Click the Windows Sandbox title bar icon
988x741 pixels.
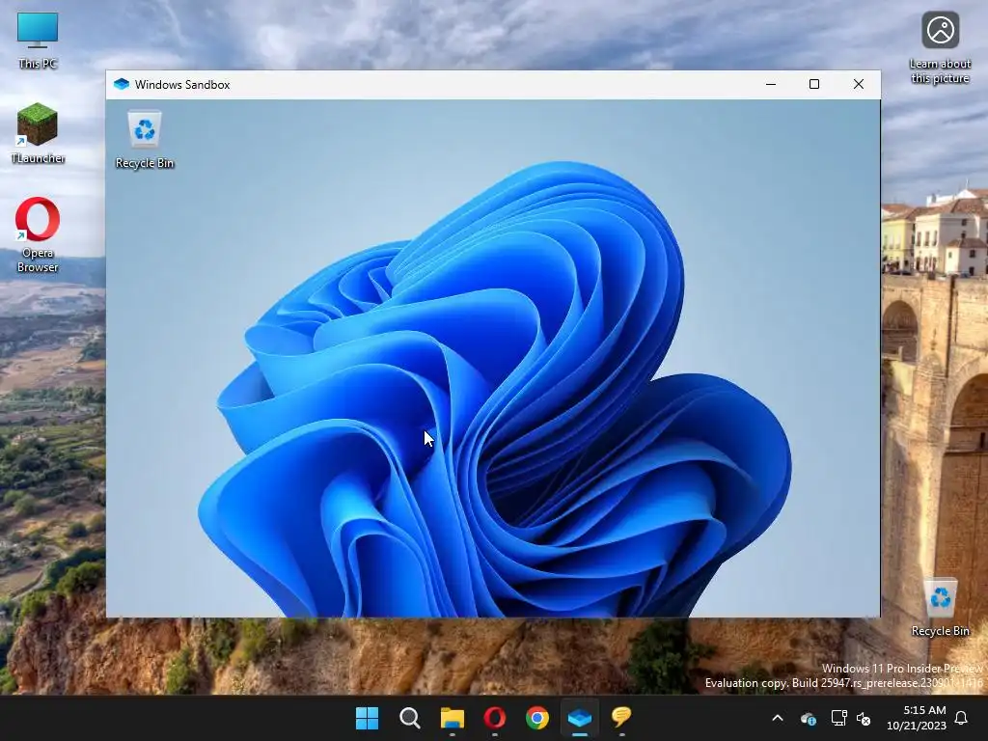click(x=122, y=85)
